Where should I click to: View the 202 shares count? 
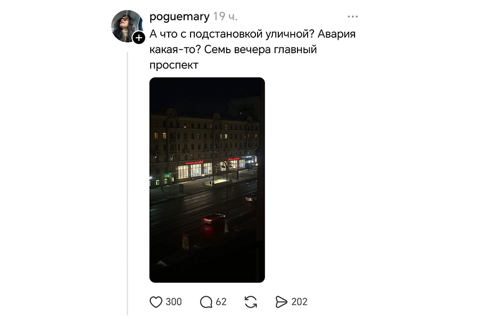click(299, 302)
